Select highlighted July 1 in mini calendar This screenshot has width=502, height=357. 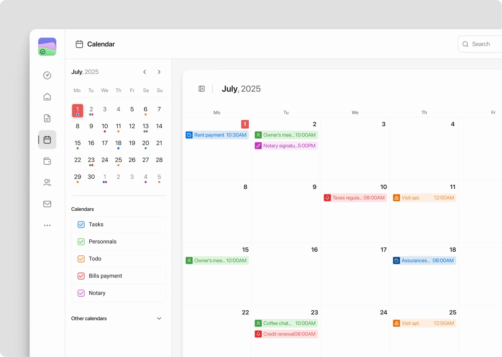click(x=78, y=111)
